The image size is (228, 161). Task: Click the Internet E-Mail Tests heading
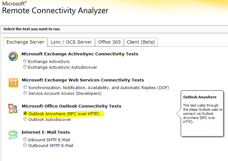(x=46, y=132)
